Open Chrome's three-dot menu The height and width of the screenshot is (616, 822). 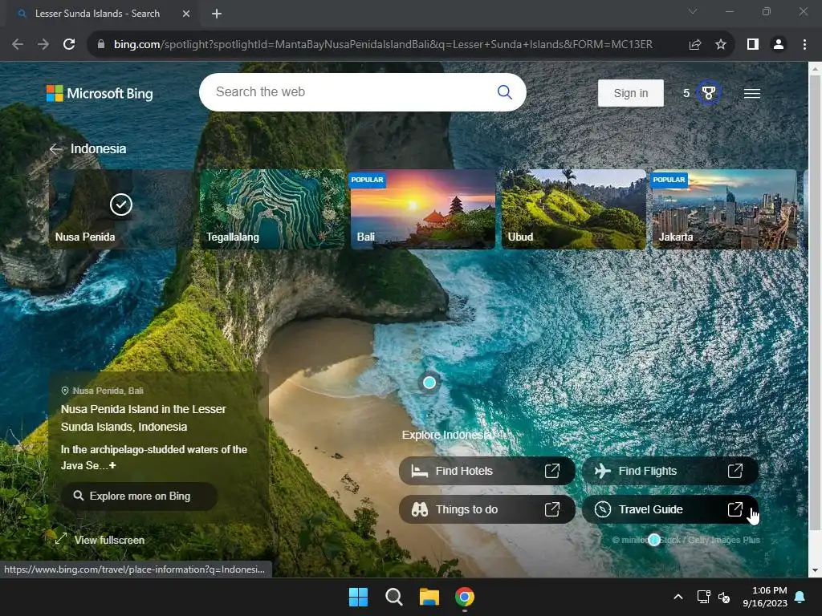tap(804, 45)
